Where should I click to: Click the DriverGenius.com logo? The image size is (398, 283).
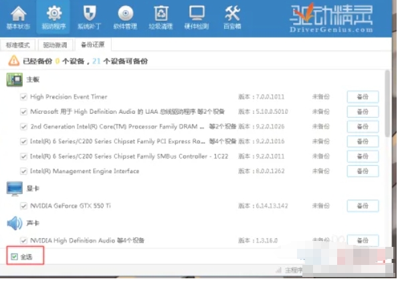coord(332,19)
